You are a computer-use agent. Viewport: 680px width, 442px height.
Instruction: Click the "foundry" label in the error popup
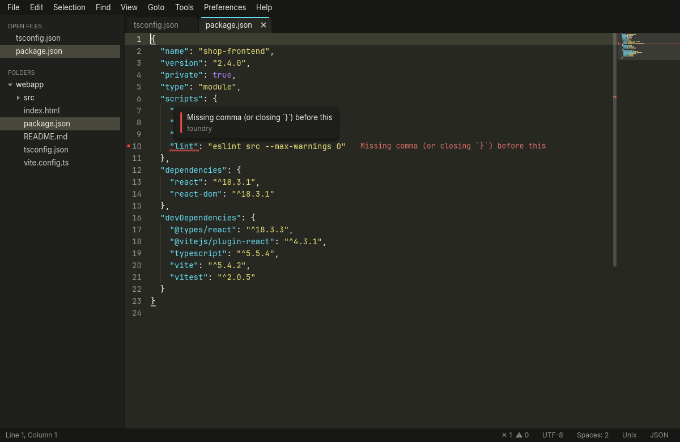[x=199, y=129]
